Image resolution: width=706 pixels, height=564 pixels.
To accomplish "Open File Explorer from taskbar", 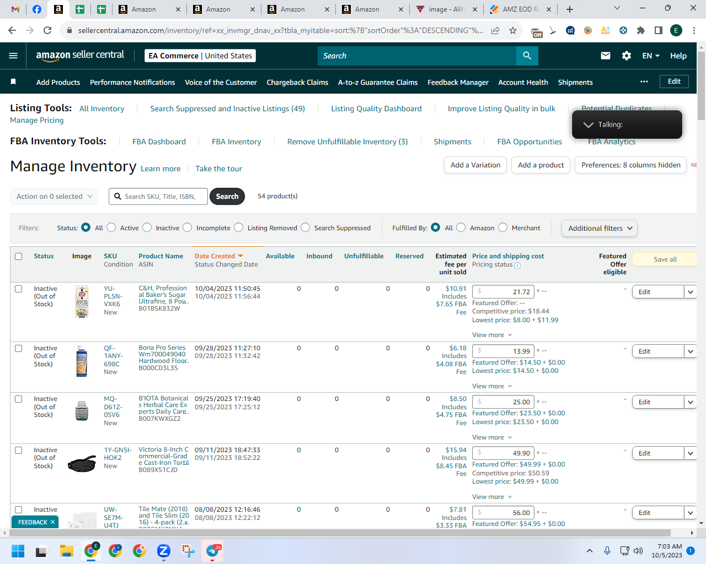I will (67, 551).
